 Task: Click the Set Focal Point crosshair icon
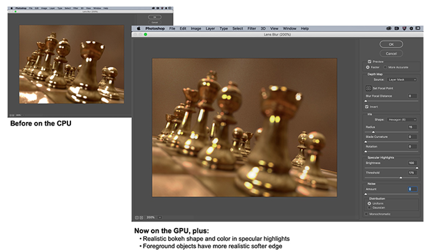pos(368,89)
